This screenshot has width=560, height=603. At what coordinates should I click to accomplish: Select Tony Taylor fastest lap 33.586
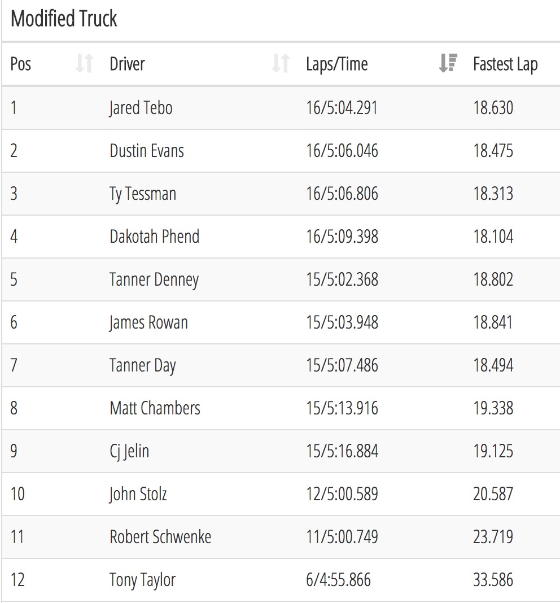coord(493,579)
